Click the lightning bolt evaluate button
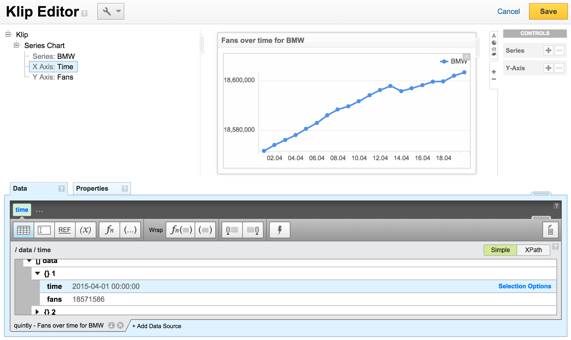Screen dimensions: 571x340 click(x=280, y=230)
